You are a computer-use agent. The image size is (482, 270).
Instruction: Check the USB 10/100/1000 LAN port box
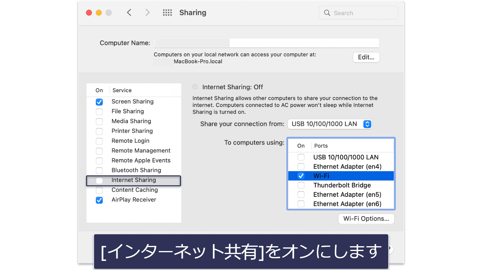tap(301, 157)
